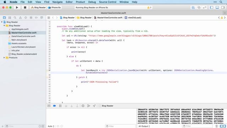Open the Auto variables scope dropdown

click(51, 126)
